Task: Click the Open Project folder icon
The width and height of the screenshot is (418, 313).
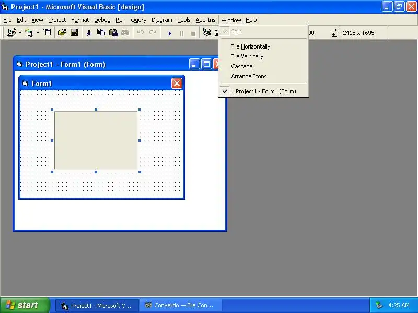Action: (x=62, y=32)
